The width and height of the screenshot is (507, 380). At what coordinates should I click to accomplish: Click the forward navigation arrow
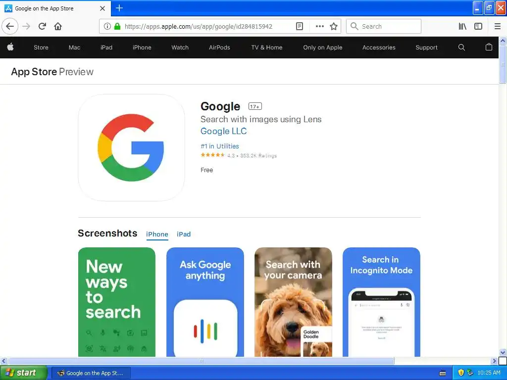click(x=26, y=26)
